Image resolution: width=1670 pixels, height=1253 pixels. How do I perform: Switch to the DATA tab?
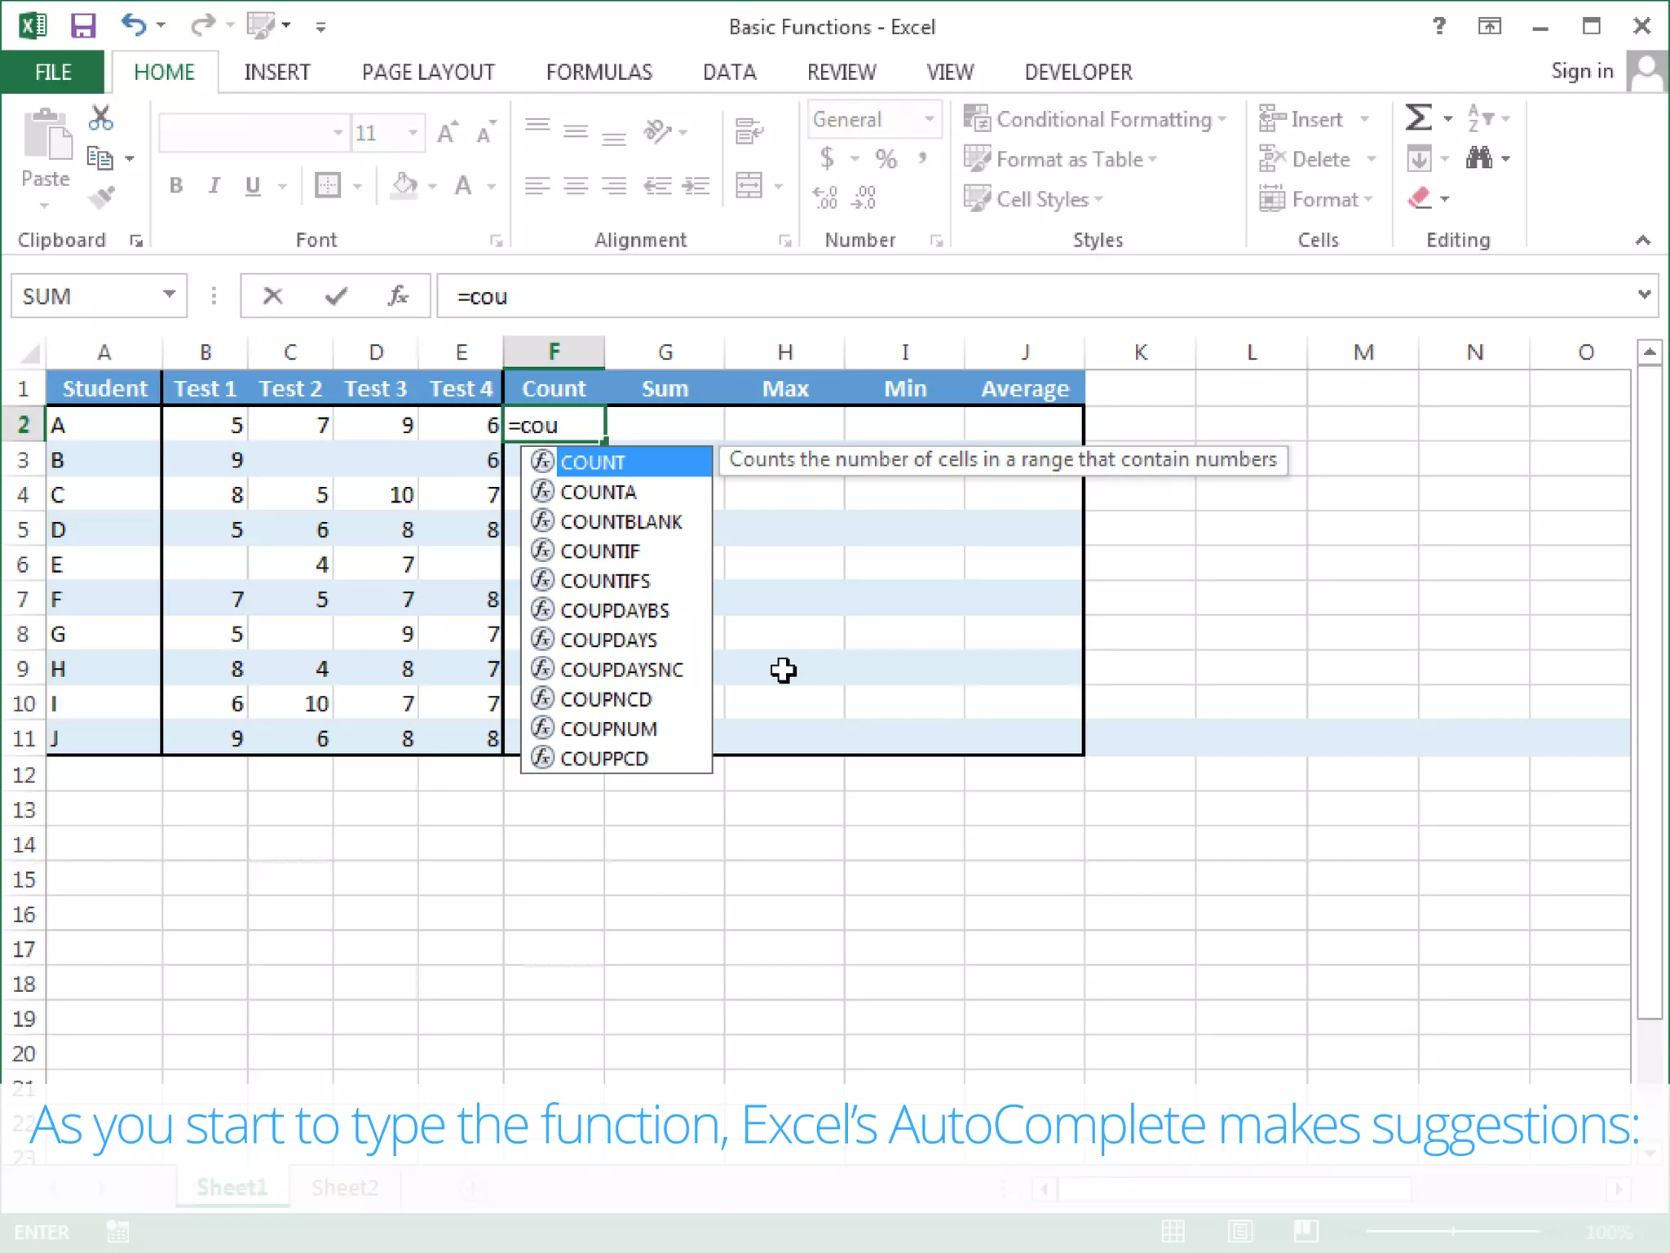(x=730, y=72)
